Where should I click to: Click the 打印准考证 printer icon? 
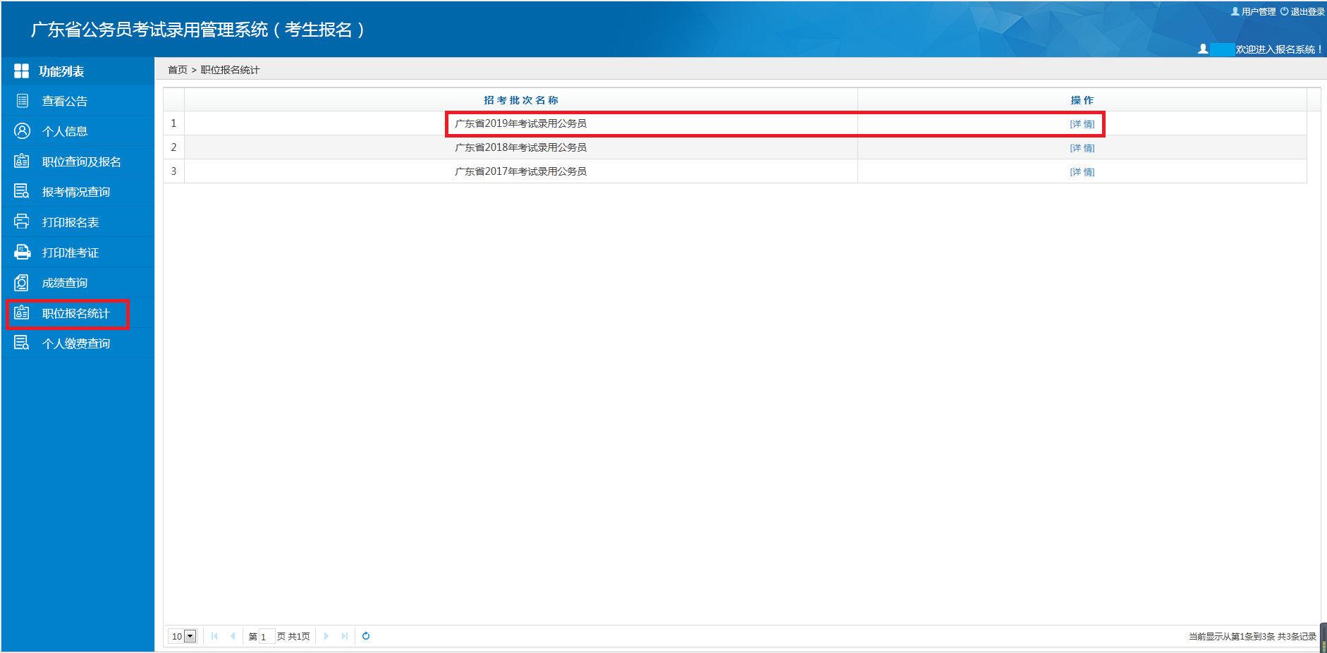click(22, 252)
